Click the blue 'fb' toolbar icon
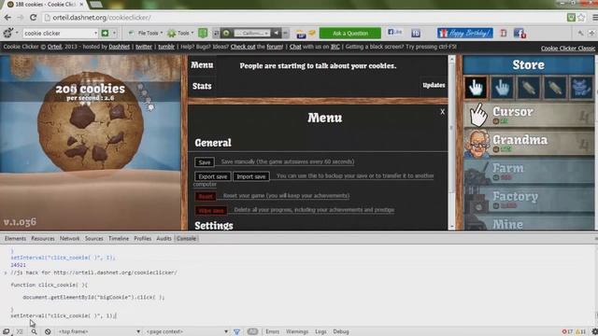The height and width of the screenshot is (336, 598). pos(416,34)
